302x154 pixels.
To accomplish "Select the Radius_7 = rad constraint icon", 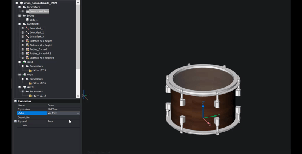I will pos(28,49).
